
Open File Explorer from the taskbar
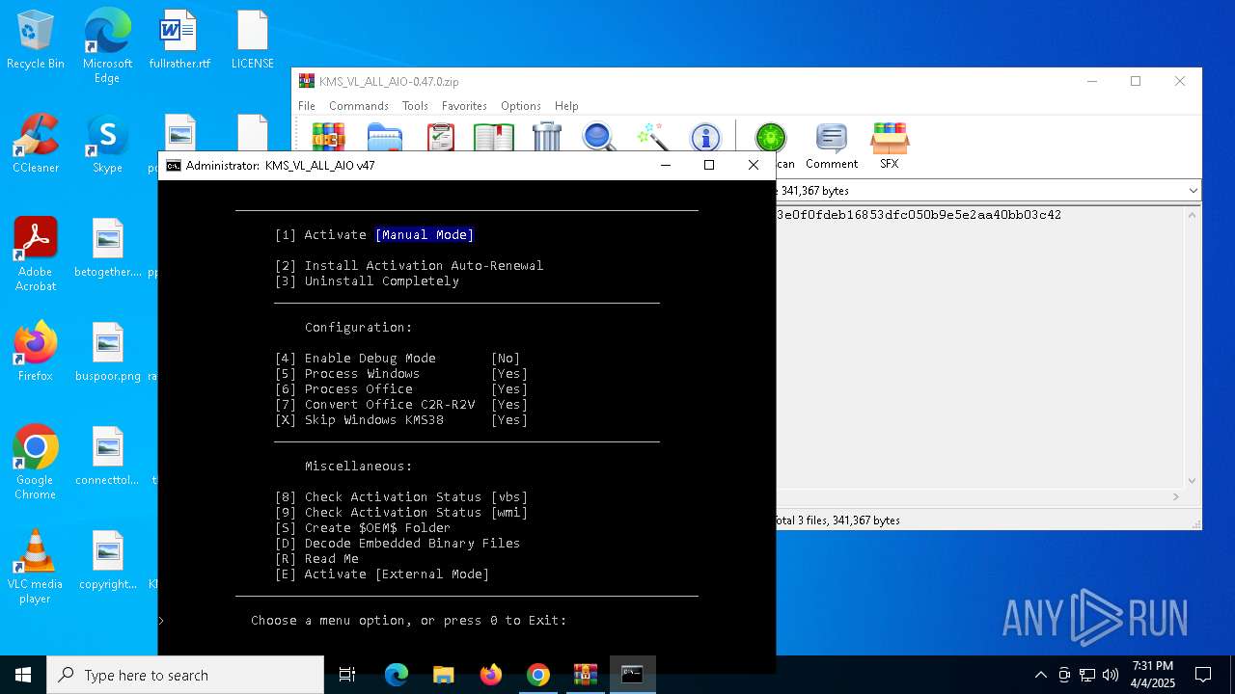coord(443,675)
